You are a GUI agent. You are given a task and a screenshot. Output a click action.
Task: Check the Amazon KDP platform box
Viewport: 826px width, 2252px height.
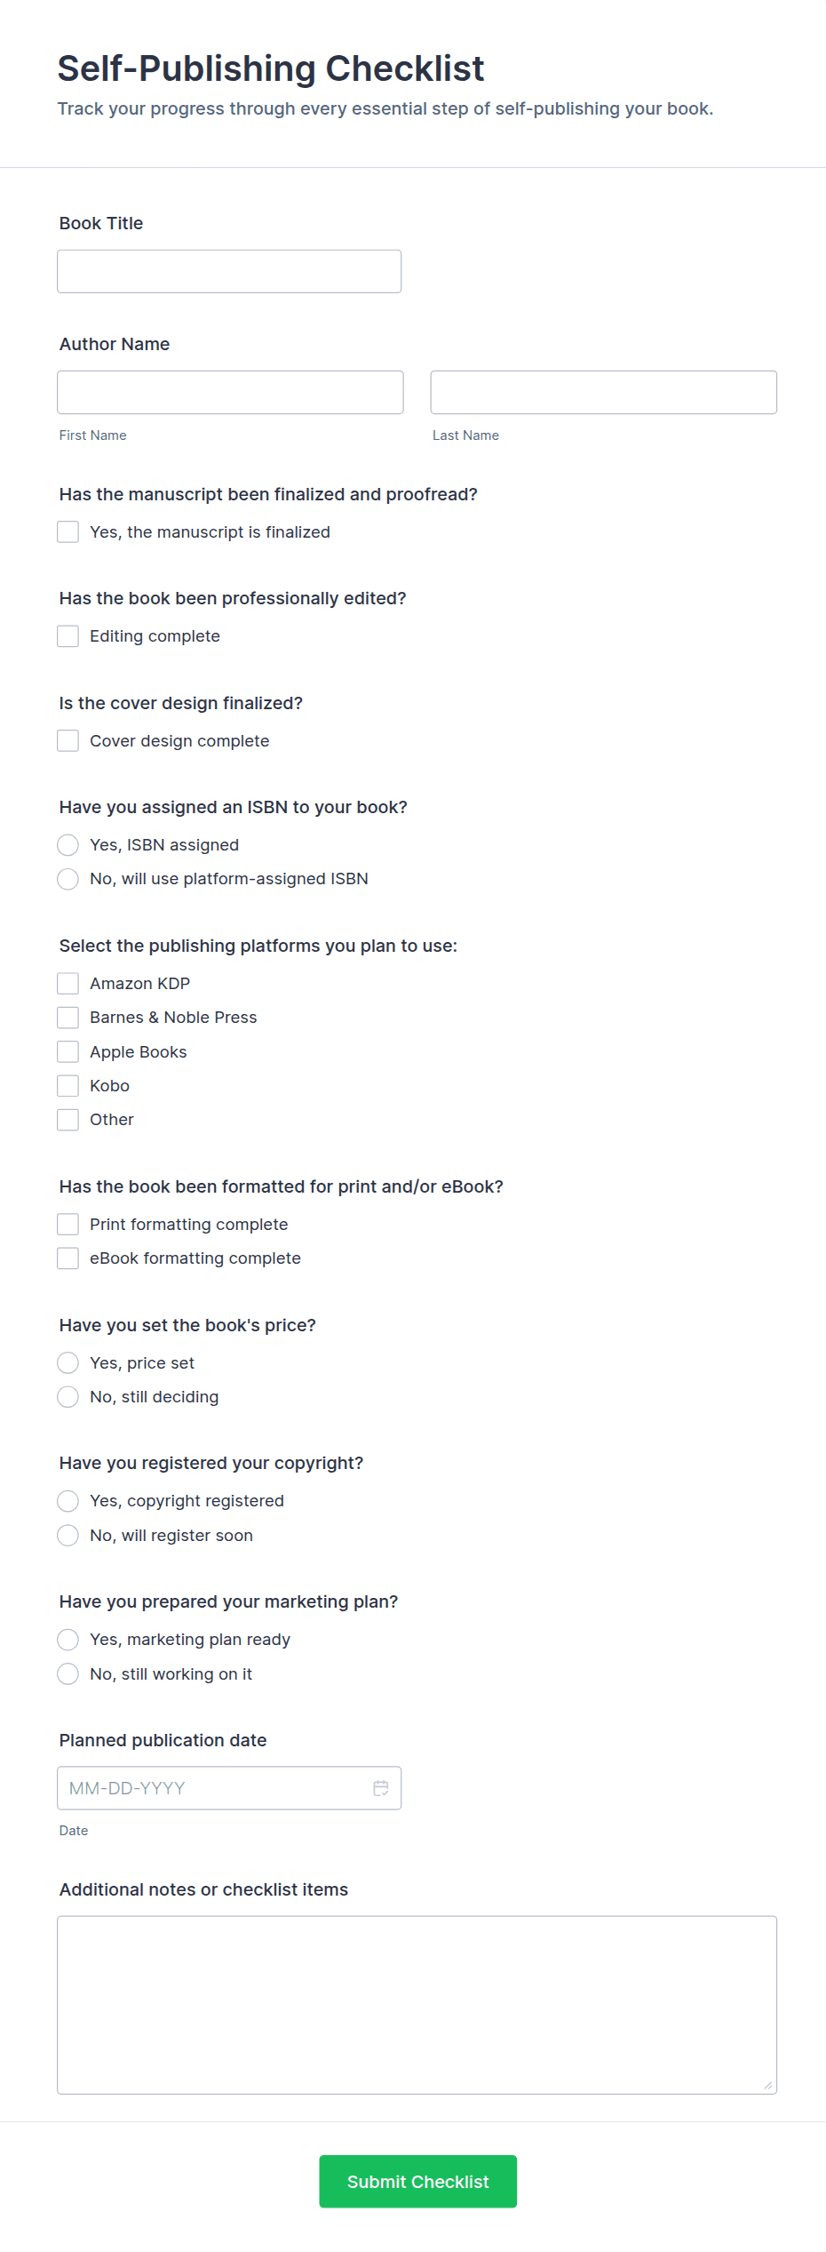[x=68, y=983]
